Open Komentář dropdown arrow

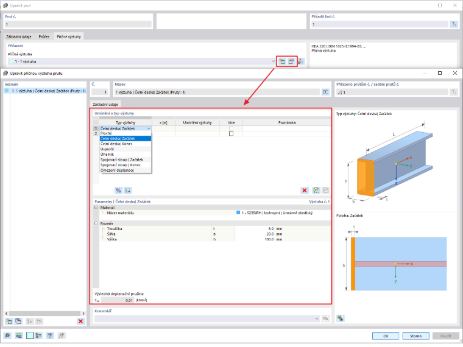(x=317, y=318)
